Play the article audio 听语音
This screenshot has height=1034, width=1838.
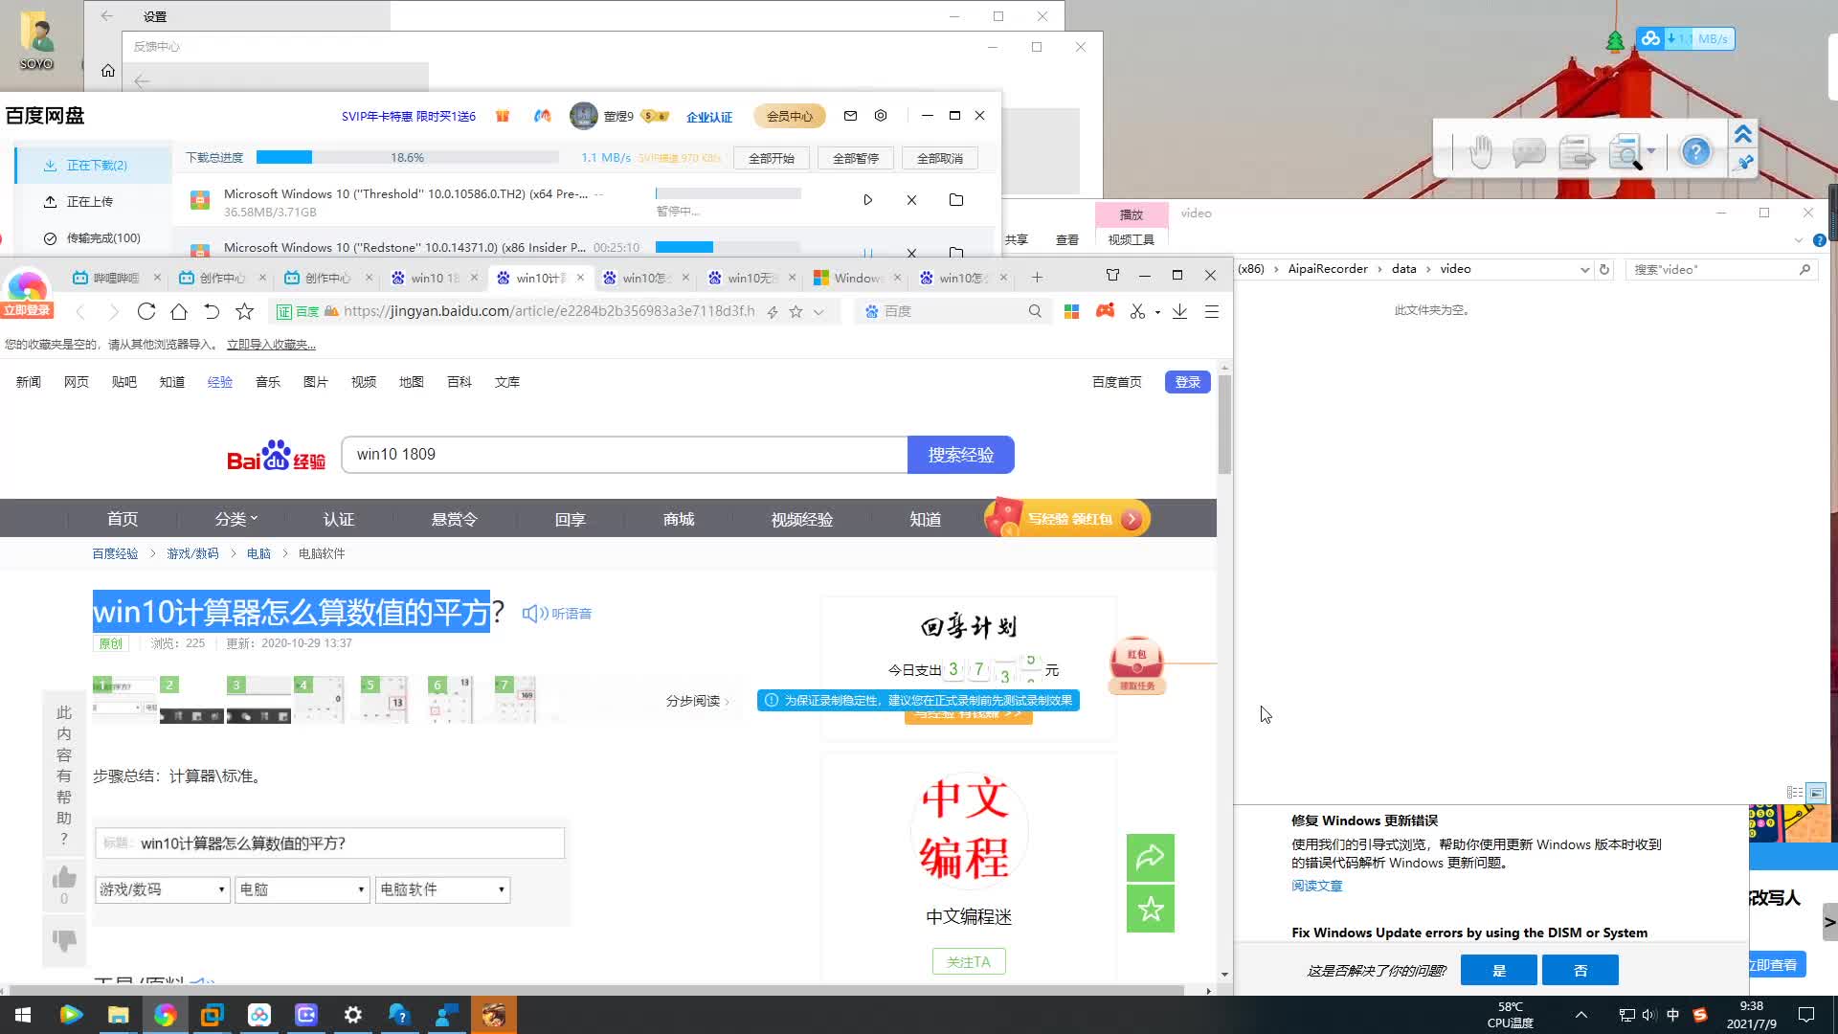[x=557, y=614]
